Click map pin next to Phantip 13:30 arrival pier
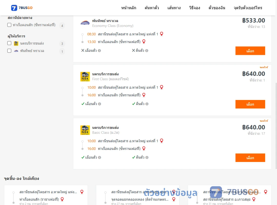The width and height of the screenshot is (277, 205). (x=144, y=42)
